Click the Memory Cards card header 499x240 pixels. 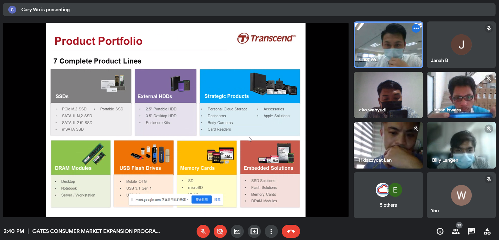pos(207,157)
